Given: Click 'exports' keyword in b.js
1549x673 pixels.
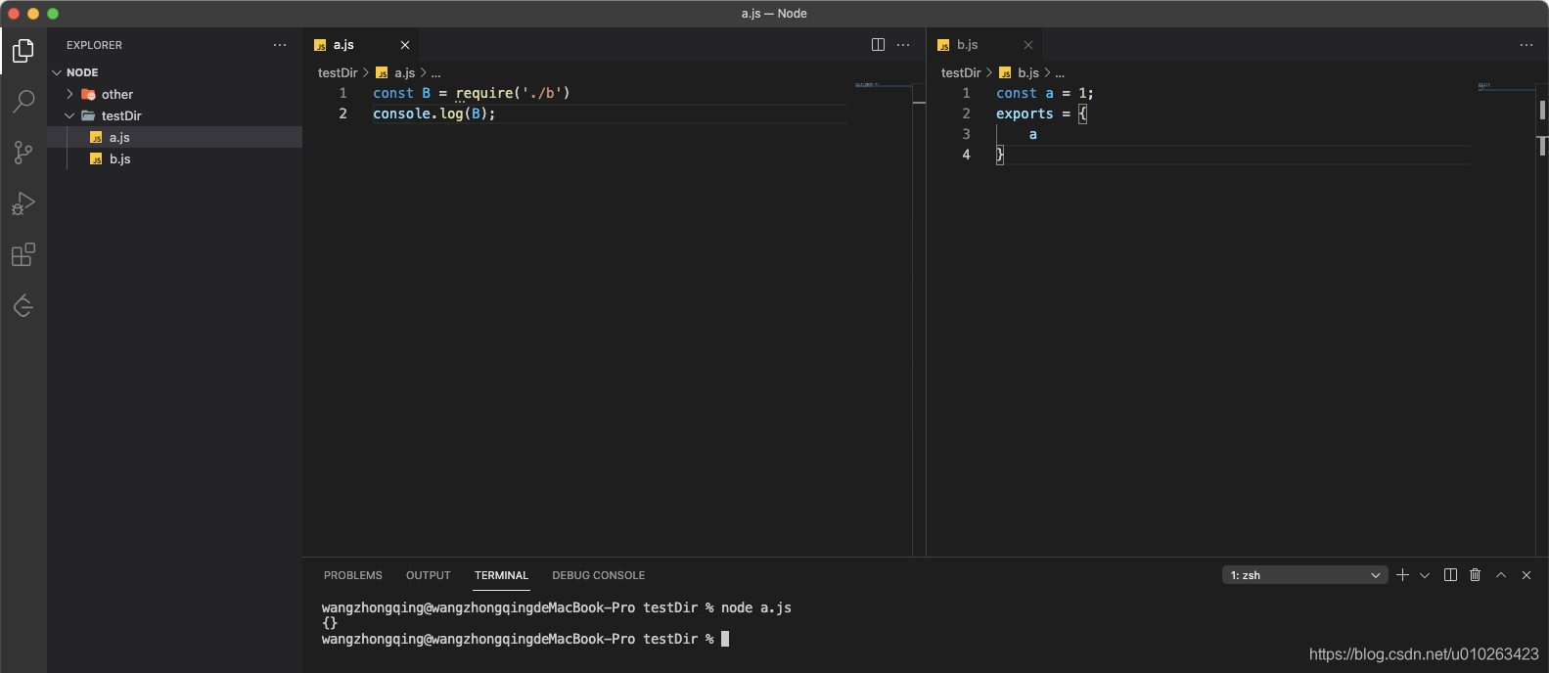Looking at the screenshot, I should pyautogui.click(x=1025, y=113).
